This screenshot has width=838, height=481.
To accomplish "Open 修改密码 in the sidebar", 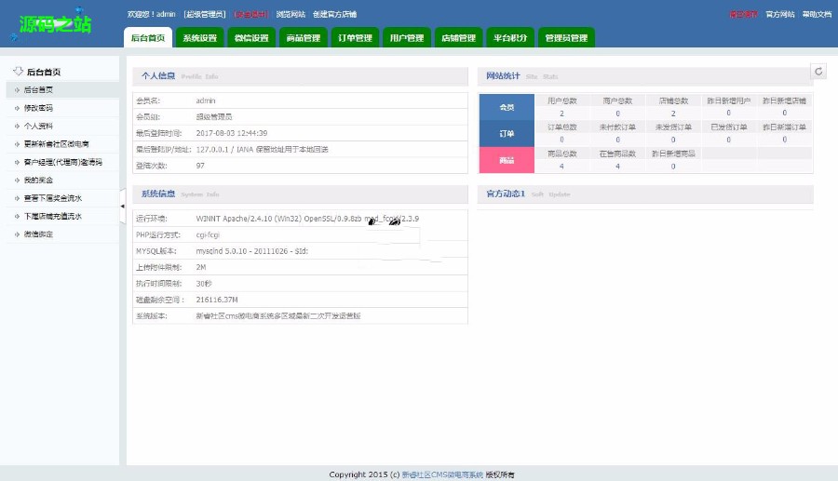I will pos(38,108).
